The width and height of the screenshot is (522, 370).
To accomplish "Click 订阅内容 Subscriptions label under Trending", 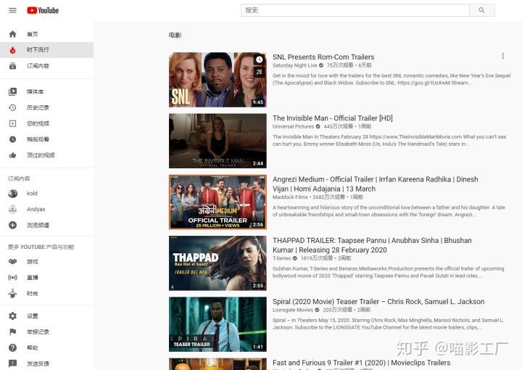I will point(38,66).
